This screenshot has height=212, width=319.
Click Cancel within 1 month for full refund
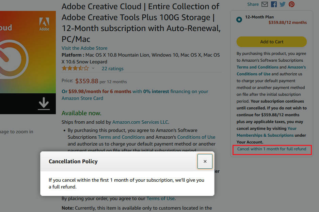click(271, 149)
